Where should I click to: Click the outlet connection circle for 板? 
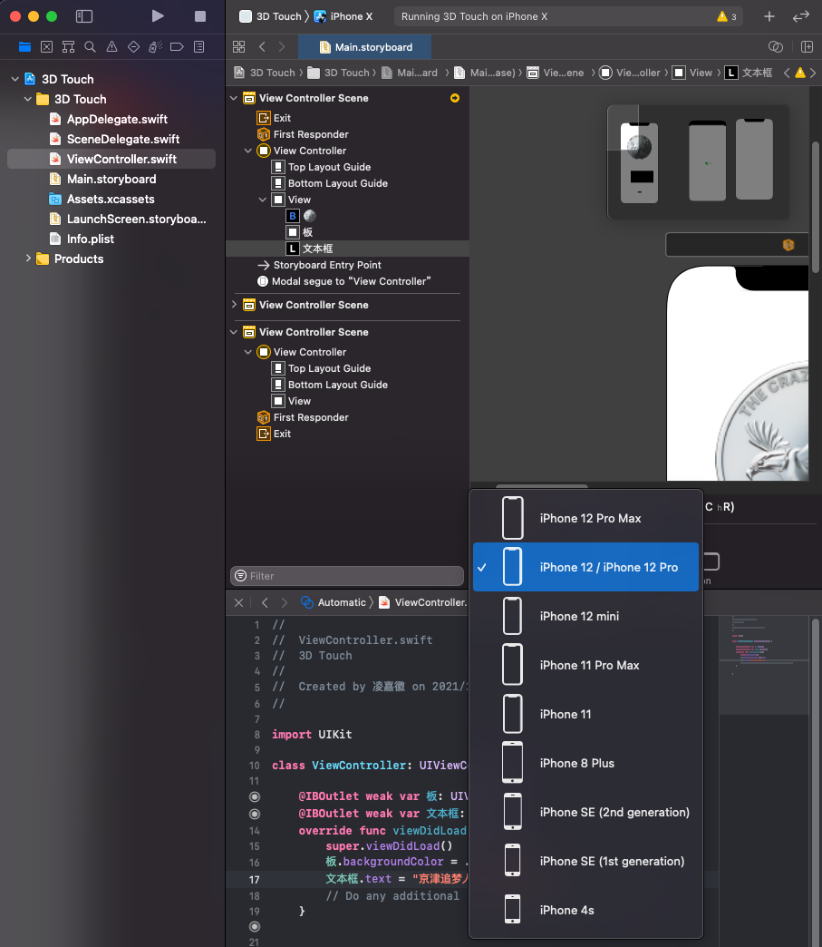click(255, 796)
